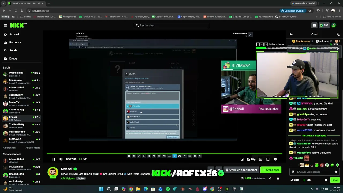343x193 pixels.
Task: Open chat settings gear icon
Action: 326,180
